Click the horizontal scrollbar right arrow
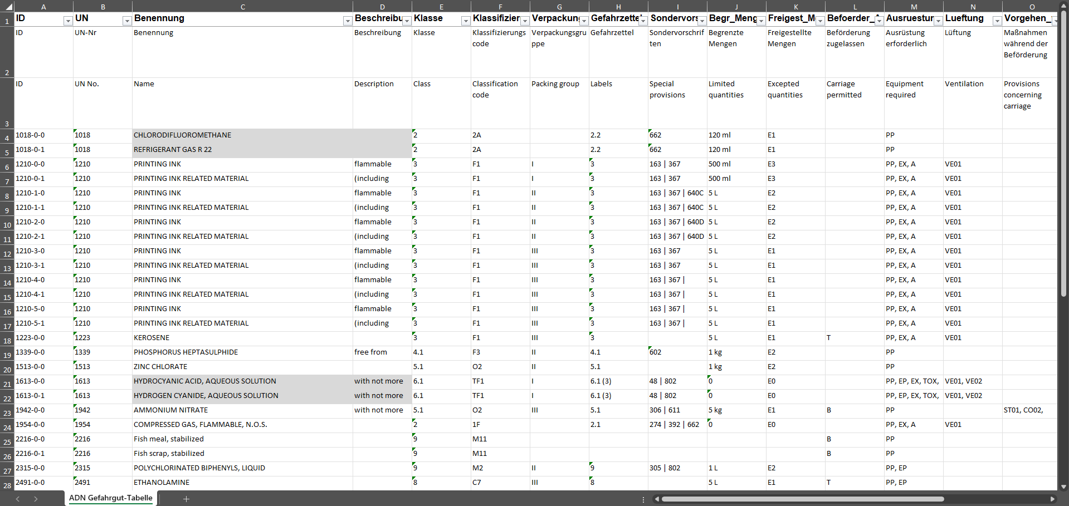1069x506 pixels. pyautogui.click(x=1052, y=499)
